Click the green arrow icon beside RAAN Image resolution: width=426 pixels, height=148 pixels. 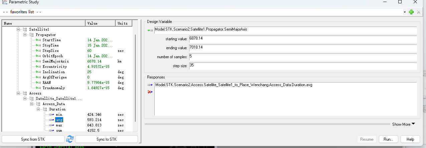coord(38,82)
